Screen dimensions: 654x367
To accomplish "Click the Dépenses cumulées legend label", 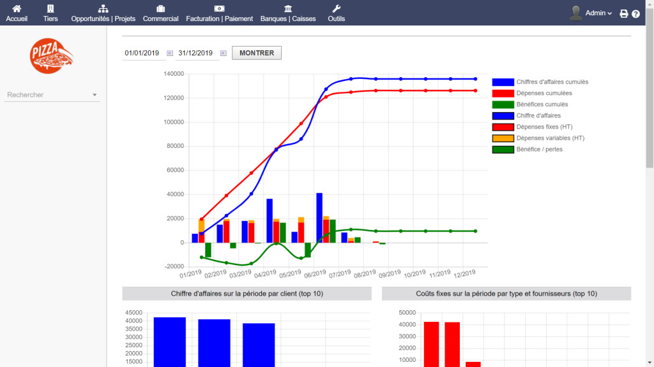I will 544,93.
